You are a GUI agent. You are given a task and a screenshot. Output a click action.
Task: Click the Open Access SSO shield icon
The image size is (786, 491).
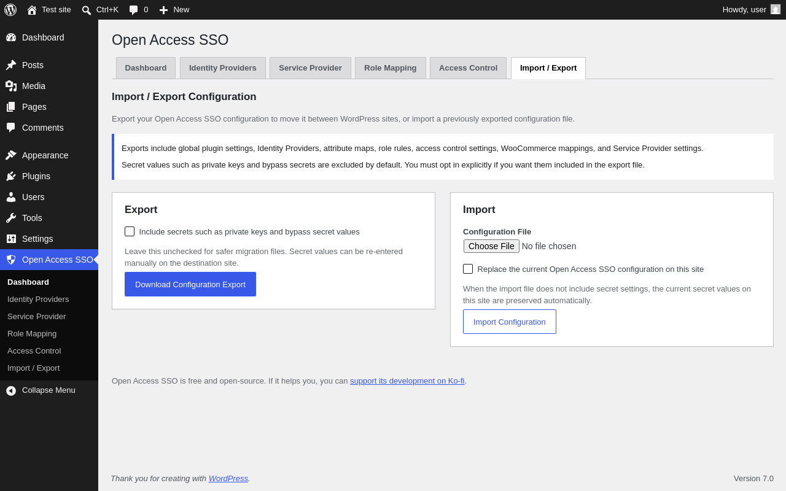[x=11, y=260]
